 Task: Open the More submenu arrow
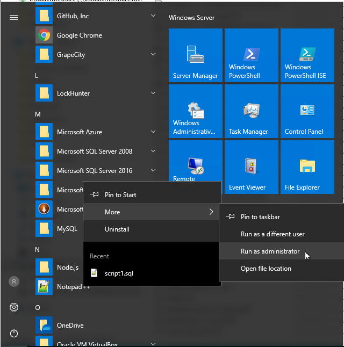click(x=211, y=212)
